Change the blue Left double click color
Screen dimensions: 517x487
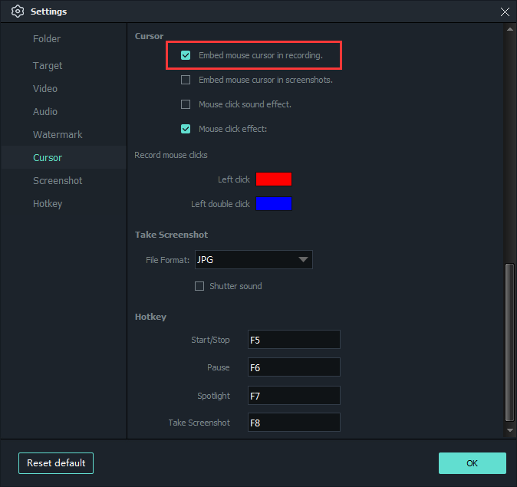point(274,204)
